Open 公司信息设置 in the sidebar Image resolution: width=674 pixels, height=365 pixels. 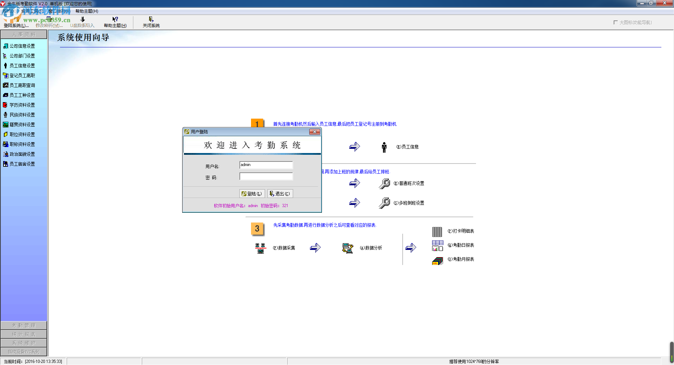point(19,46)
